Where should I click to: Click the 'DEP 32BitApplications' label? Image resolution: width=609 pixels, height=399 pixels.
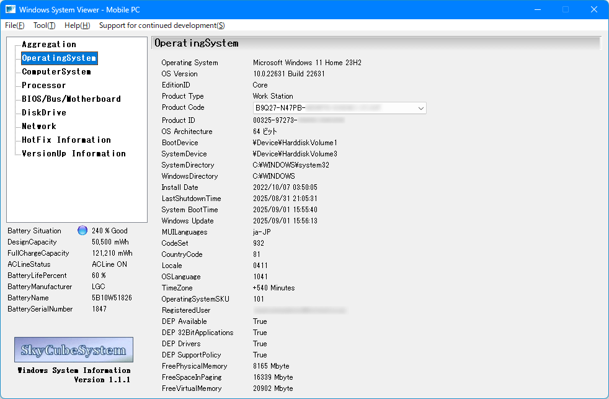click(197, 333)
